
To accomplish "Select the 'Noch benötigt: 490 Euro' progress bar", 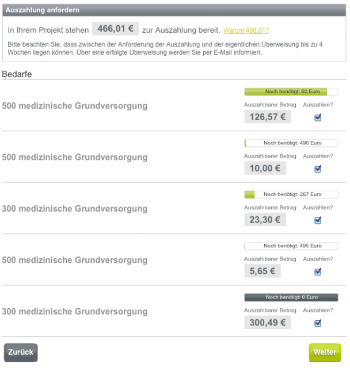I will (291, 143).
